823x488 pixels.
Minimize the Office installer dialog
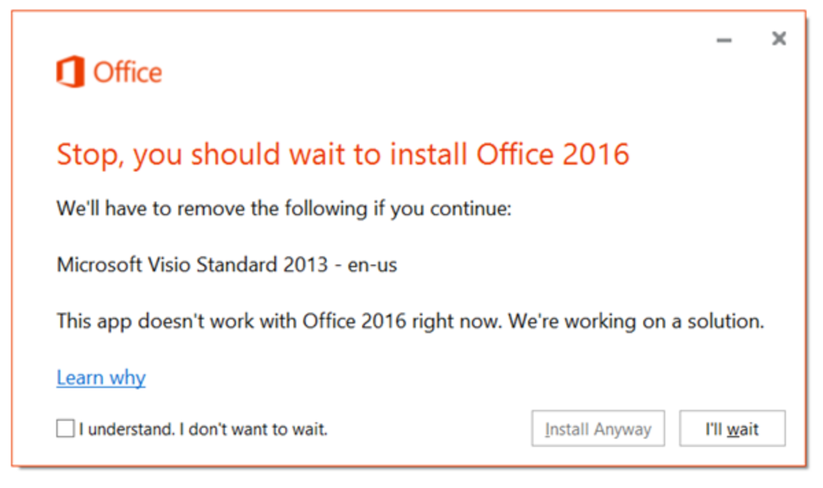click(x=724, y=40)
